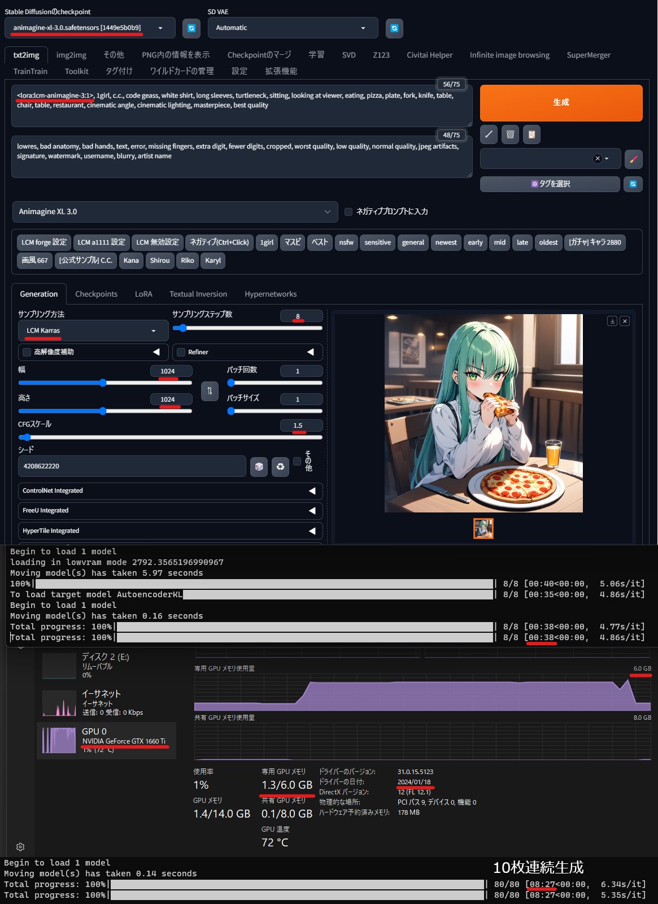The width and height of the screenshot is (658, 904).
Task: Enable the ネガティブプロンプトに入力 checkbox
Action: click(x=348, y=212)
